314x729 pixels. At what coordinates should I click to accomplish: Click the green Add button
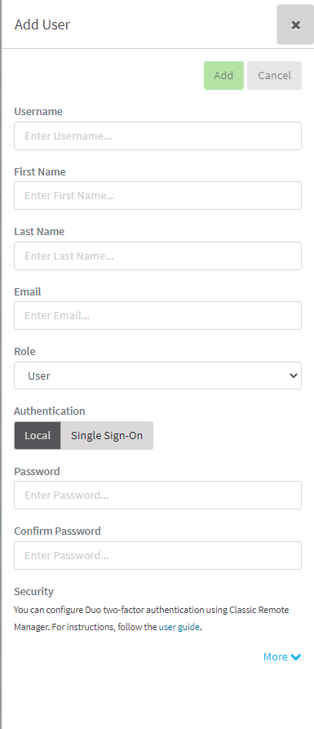click(x=223, y=75)
